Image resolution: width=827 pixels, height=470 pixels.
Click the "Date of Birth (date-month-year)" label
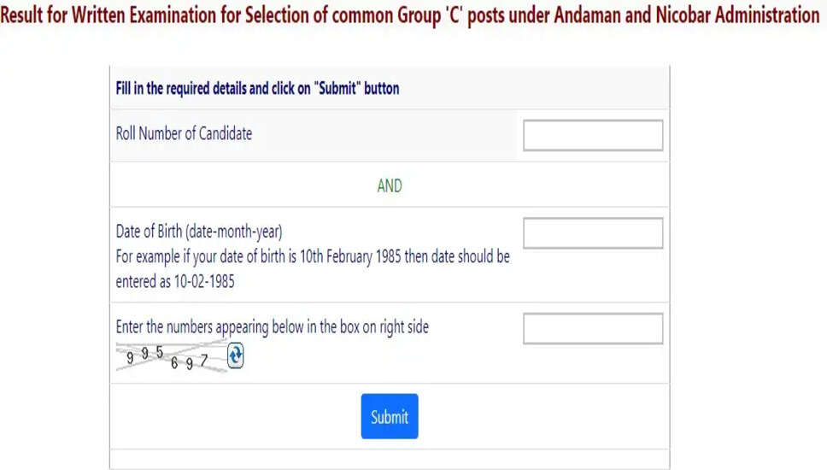point(199,232)
